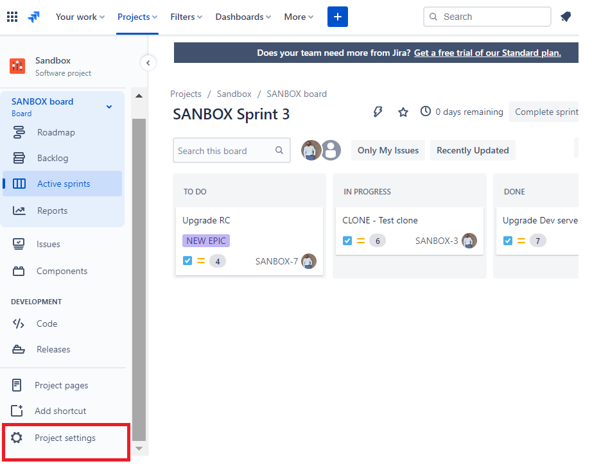The image size is (592, 466).
Task: Select Active sprints in sidebar
Action: [62, 184]
